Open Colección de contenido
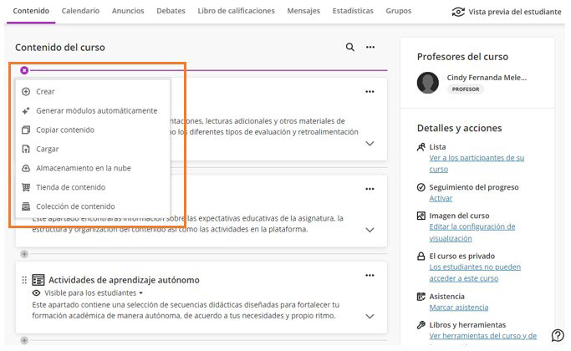Image resolution: width=571 pixels, height=351 pixels. pos(75,206)
